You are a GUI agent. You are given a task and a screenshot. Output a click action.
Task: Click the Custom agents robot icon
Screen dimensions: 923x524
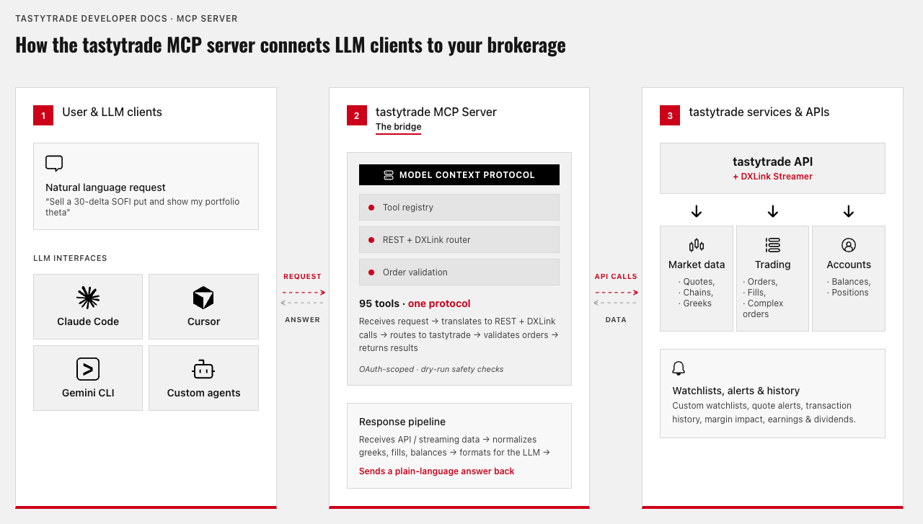[203, 369]
